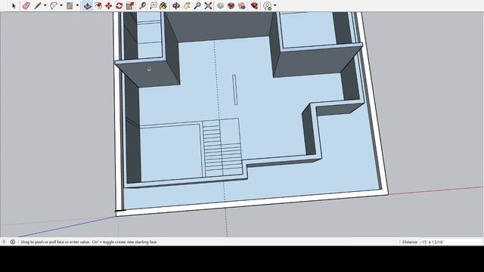Viewport: 484px width, 272px height.
Task: Activate the Orbit tool
Action: click(176, 5)
